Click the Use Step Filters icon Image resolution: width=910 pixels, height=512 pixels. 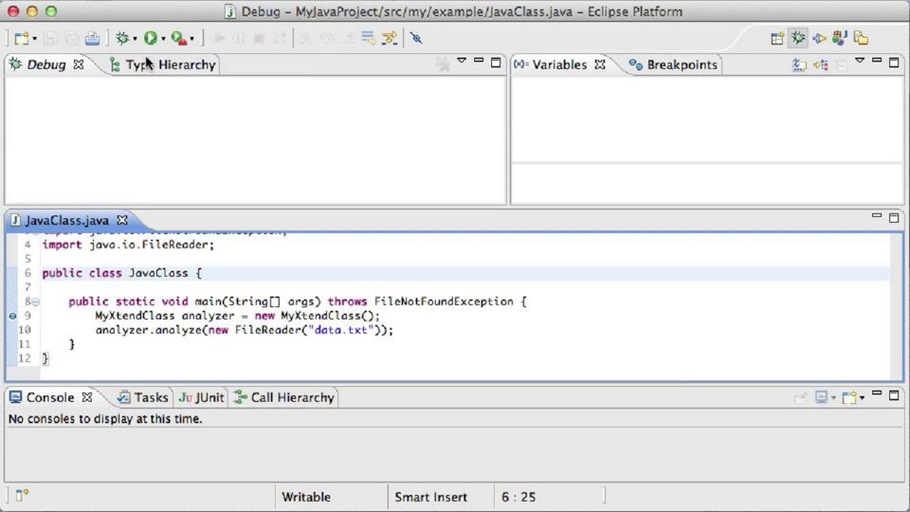390,38
